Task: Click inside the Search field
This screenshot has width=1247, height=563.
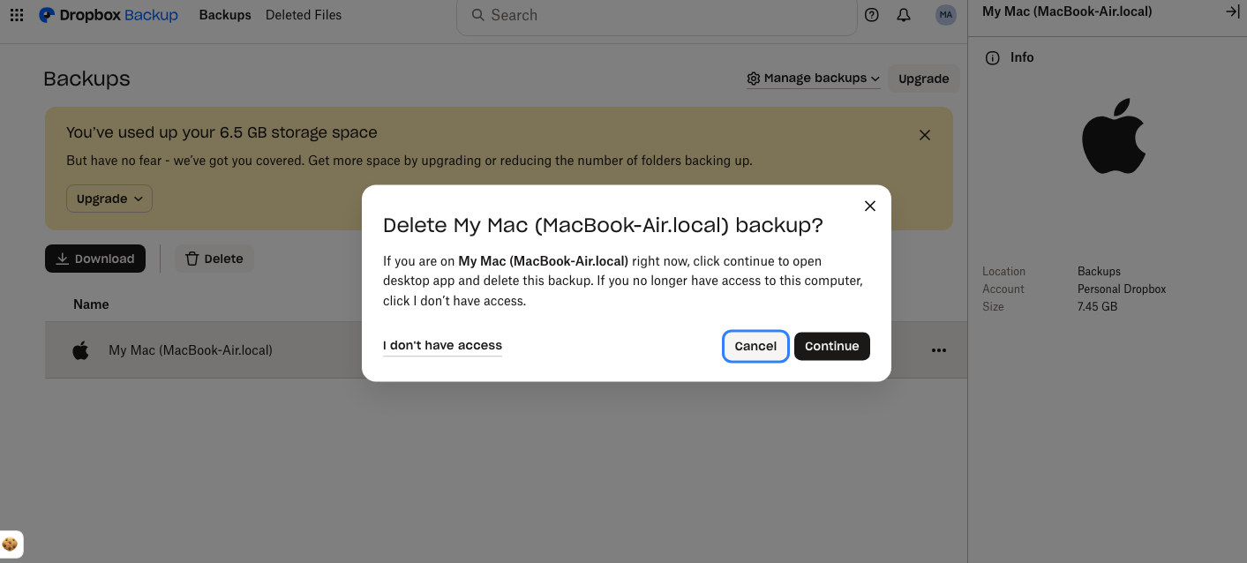Action: point(656,15)
